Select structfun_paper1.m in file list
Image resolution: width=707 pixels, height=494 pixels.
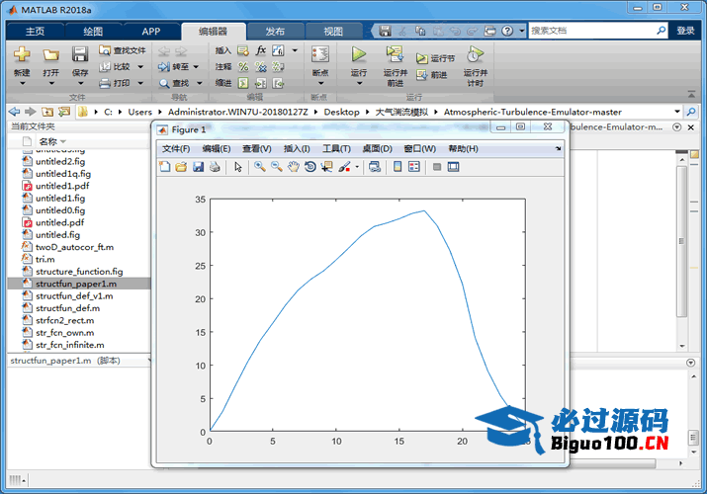[79, 284]
